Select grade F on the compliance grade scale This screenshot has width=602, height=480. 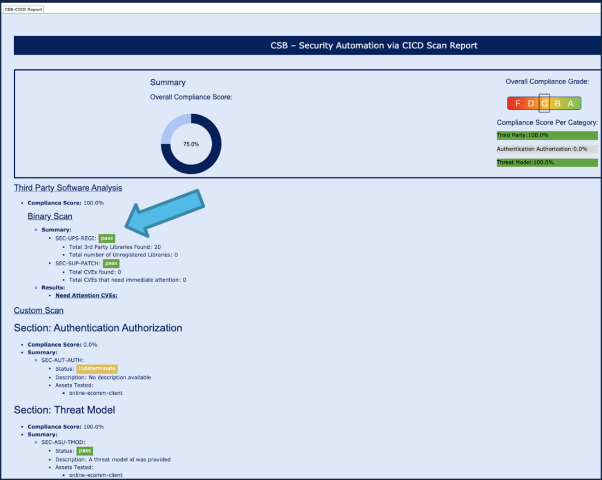click(x=518, y=103)
